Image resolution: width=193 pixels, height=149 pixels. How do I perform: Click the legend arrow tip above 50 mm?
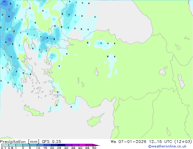[96, 145]
